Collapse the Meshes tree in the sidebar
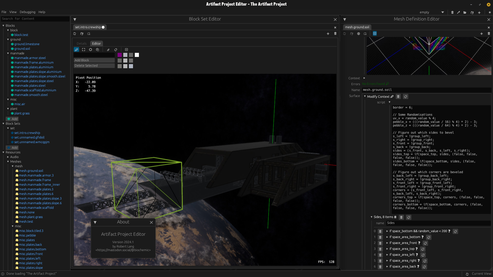Viewport: 493px width, 277px height. tap(8, 162)
